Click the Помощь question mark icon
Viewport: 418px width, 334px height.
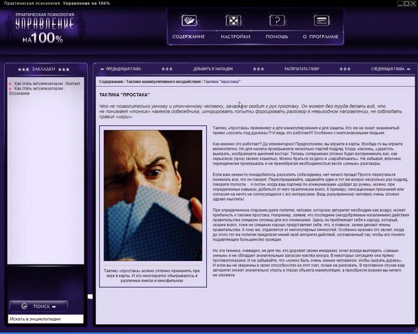pos(277,21)
